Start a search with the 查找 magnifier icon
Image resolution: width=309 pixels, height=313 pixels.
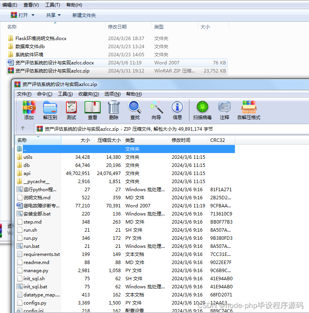(135, 110)
